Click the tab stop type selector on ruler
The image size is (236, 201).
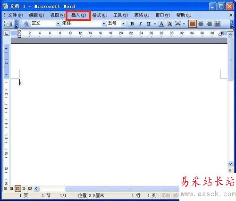coord(7,33)
